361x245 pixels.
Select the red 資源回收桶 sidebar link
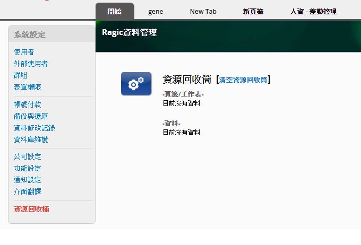pyautogui.click(x=31, y=209)
